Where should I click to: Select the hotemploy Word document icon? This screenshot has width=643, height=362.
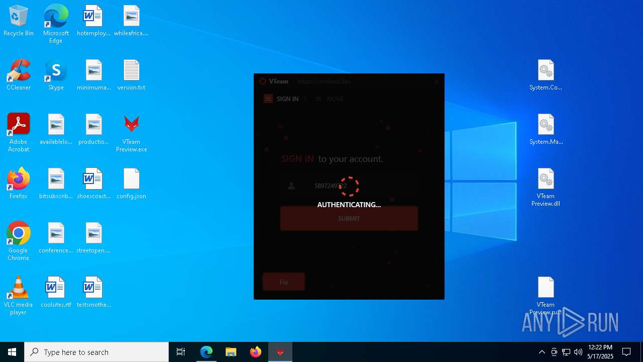[x=93, y=21]
